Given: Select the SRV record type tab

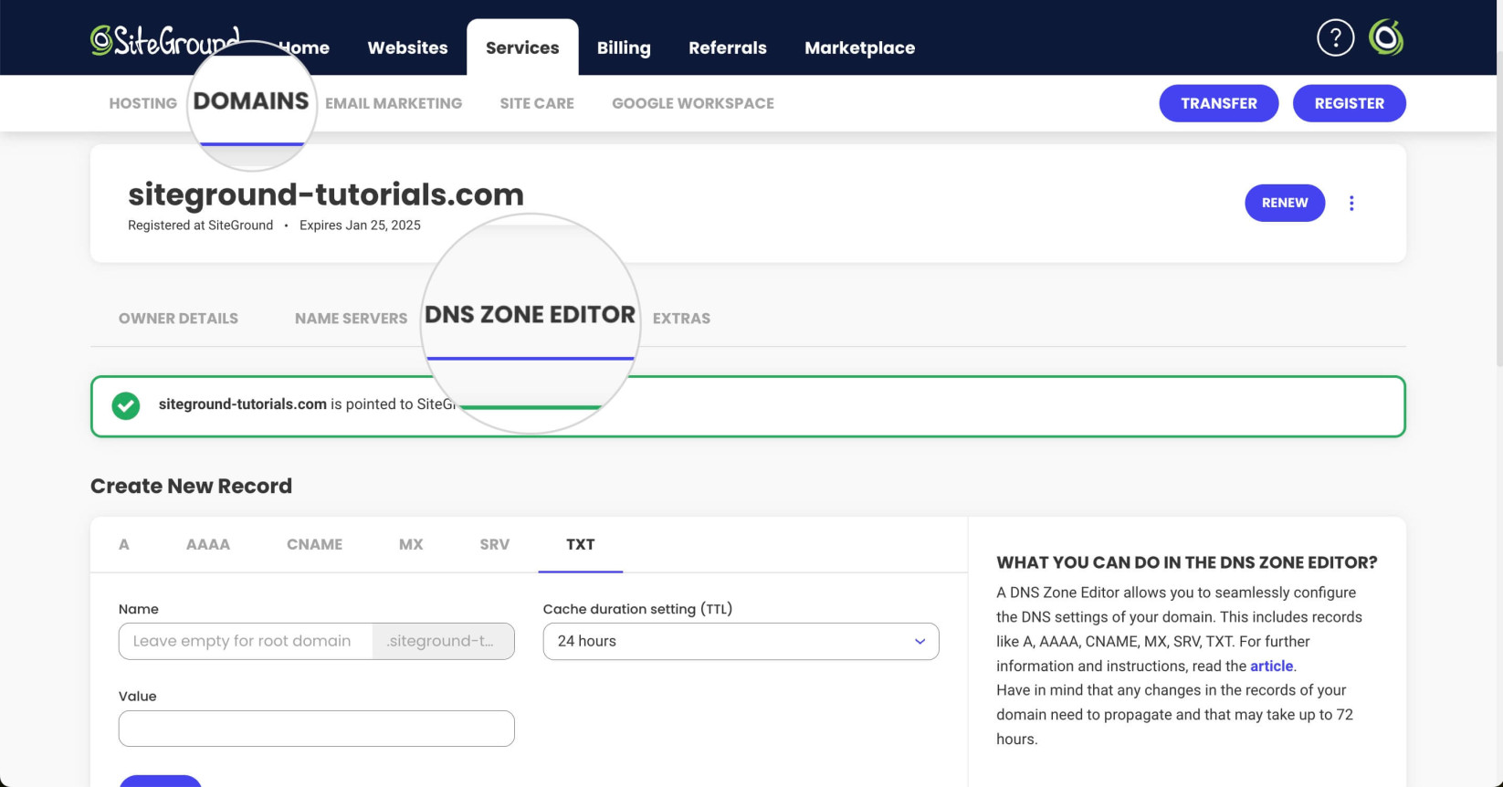Looking at the screenshot, I should 494,544.
